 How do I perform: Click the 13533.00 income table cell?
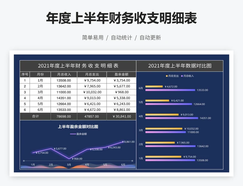tap(64, 110)
